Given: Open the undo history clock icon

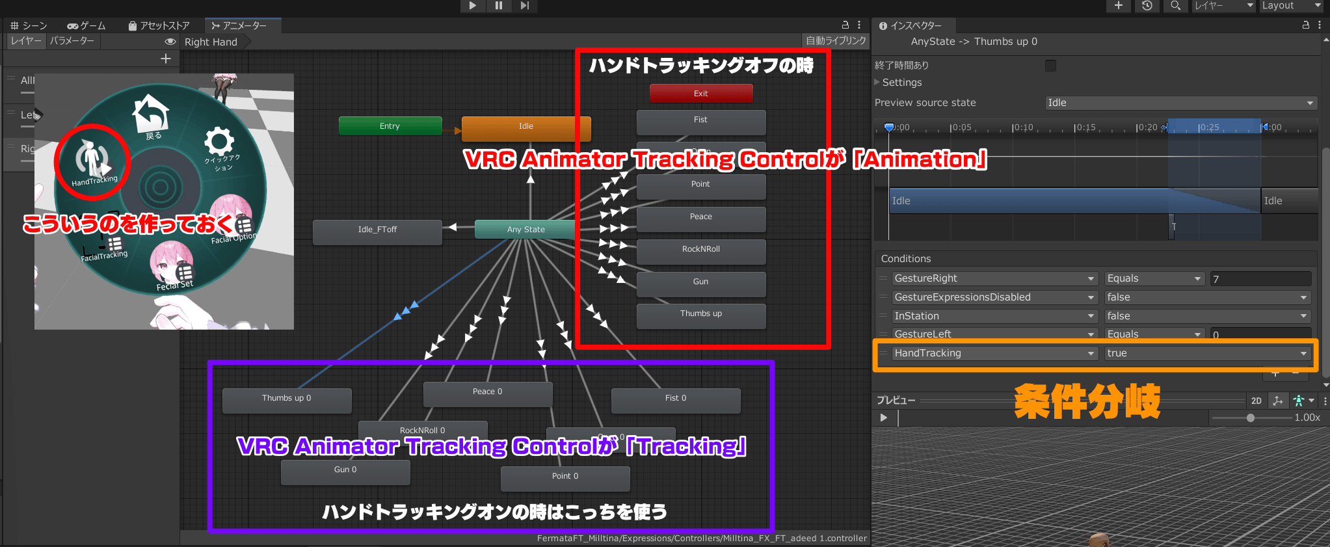Looking at the screenshot, I should click(x=1147, y=6).
